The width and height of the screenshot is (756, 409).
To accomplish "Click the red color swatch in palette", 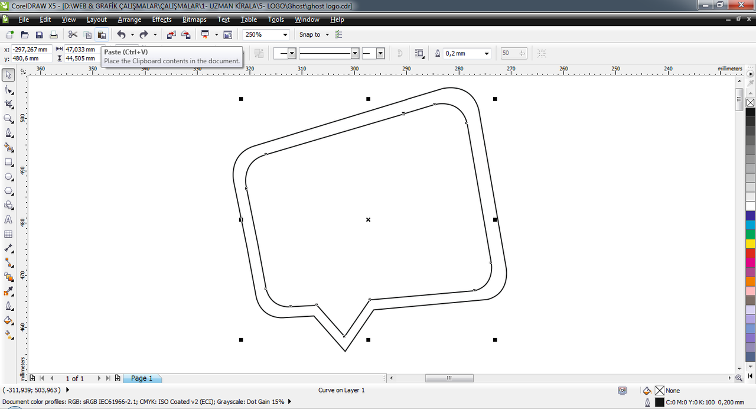I will pyautogui.click(x=750, y=253).
